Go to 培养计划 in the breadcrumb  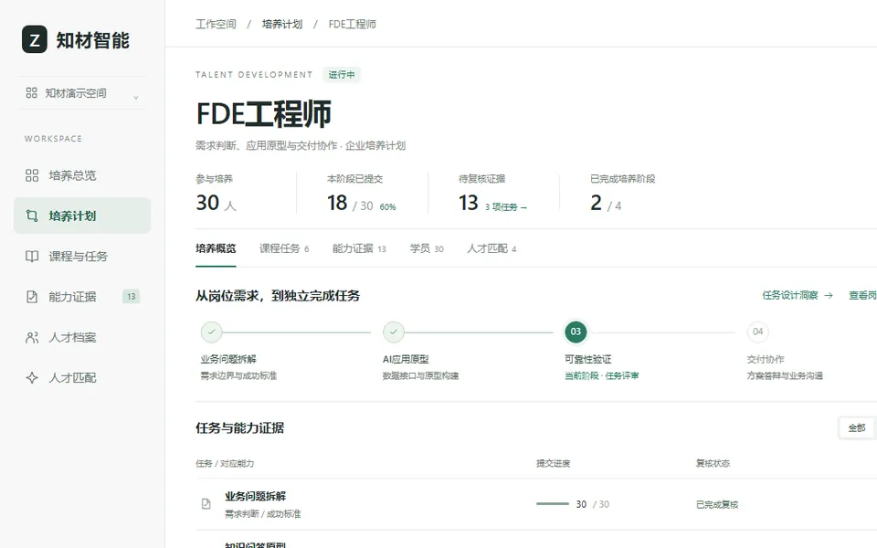pos(282,24)
